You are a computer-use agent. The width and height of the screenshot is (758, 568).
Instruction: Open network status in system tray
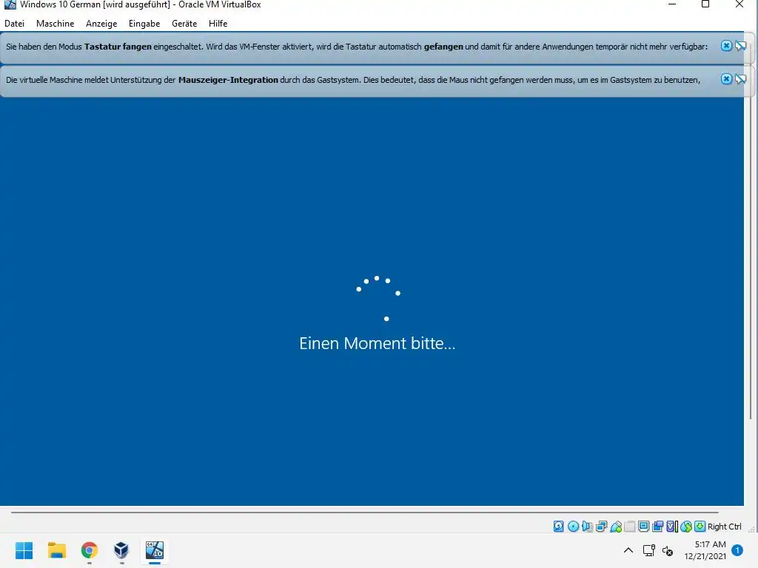tap(648, 550)
